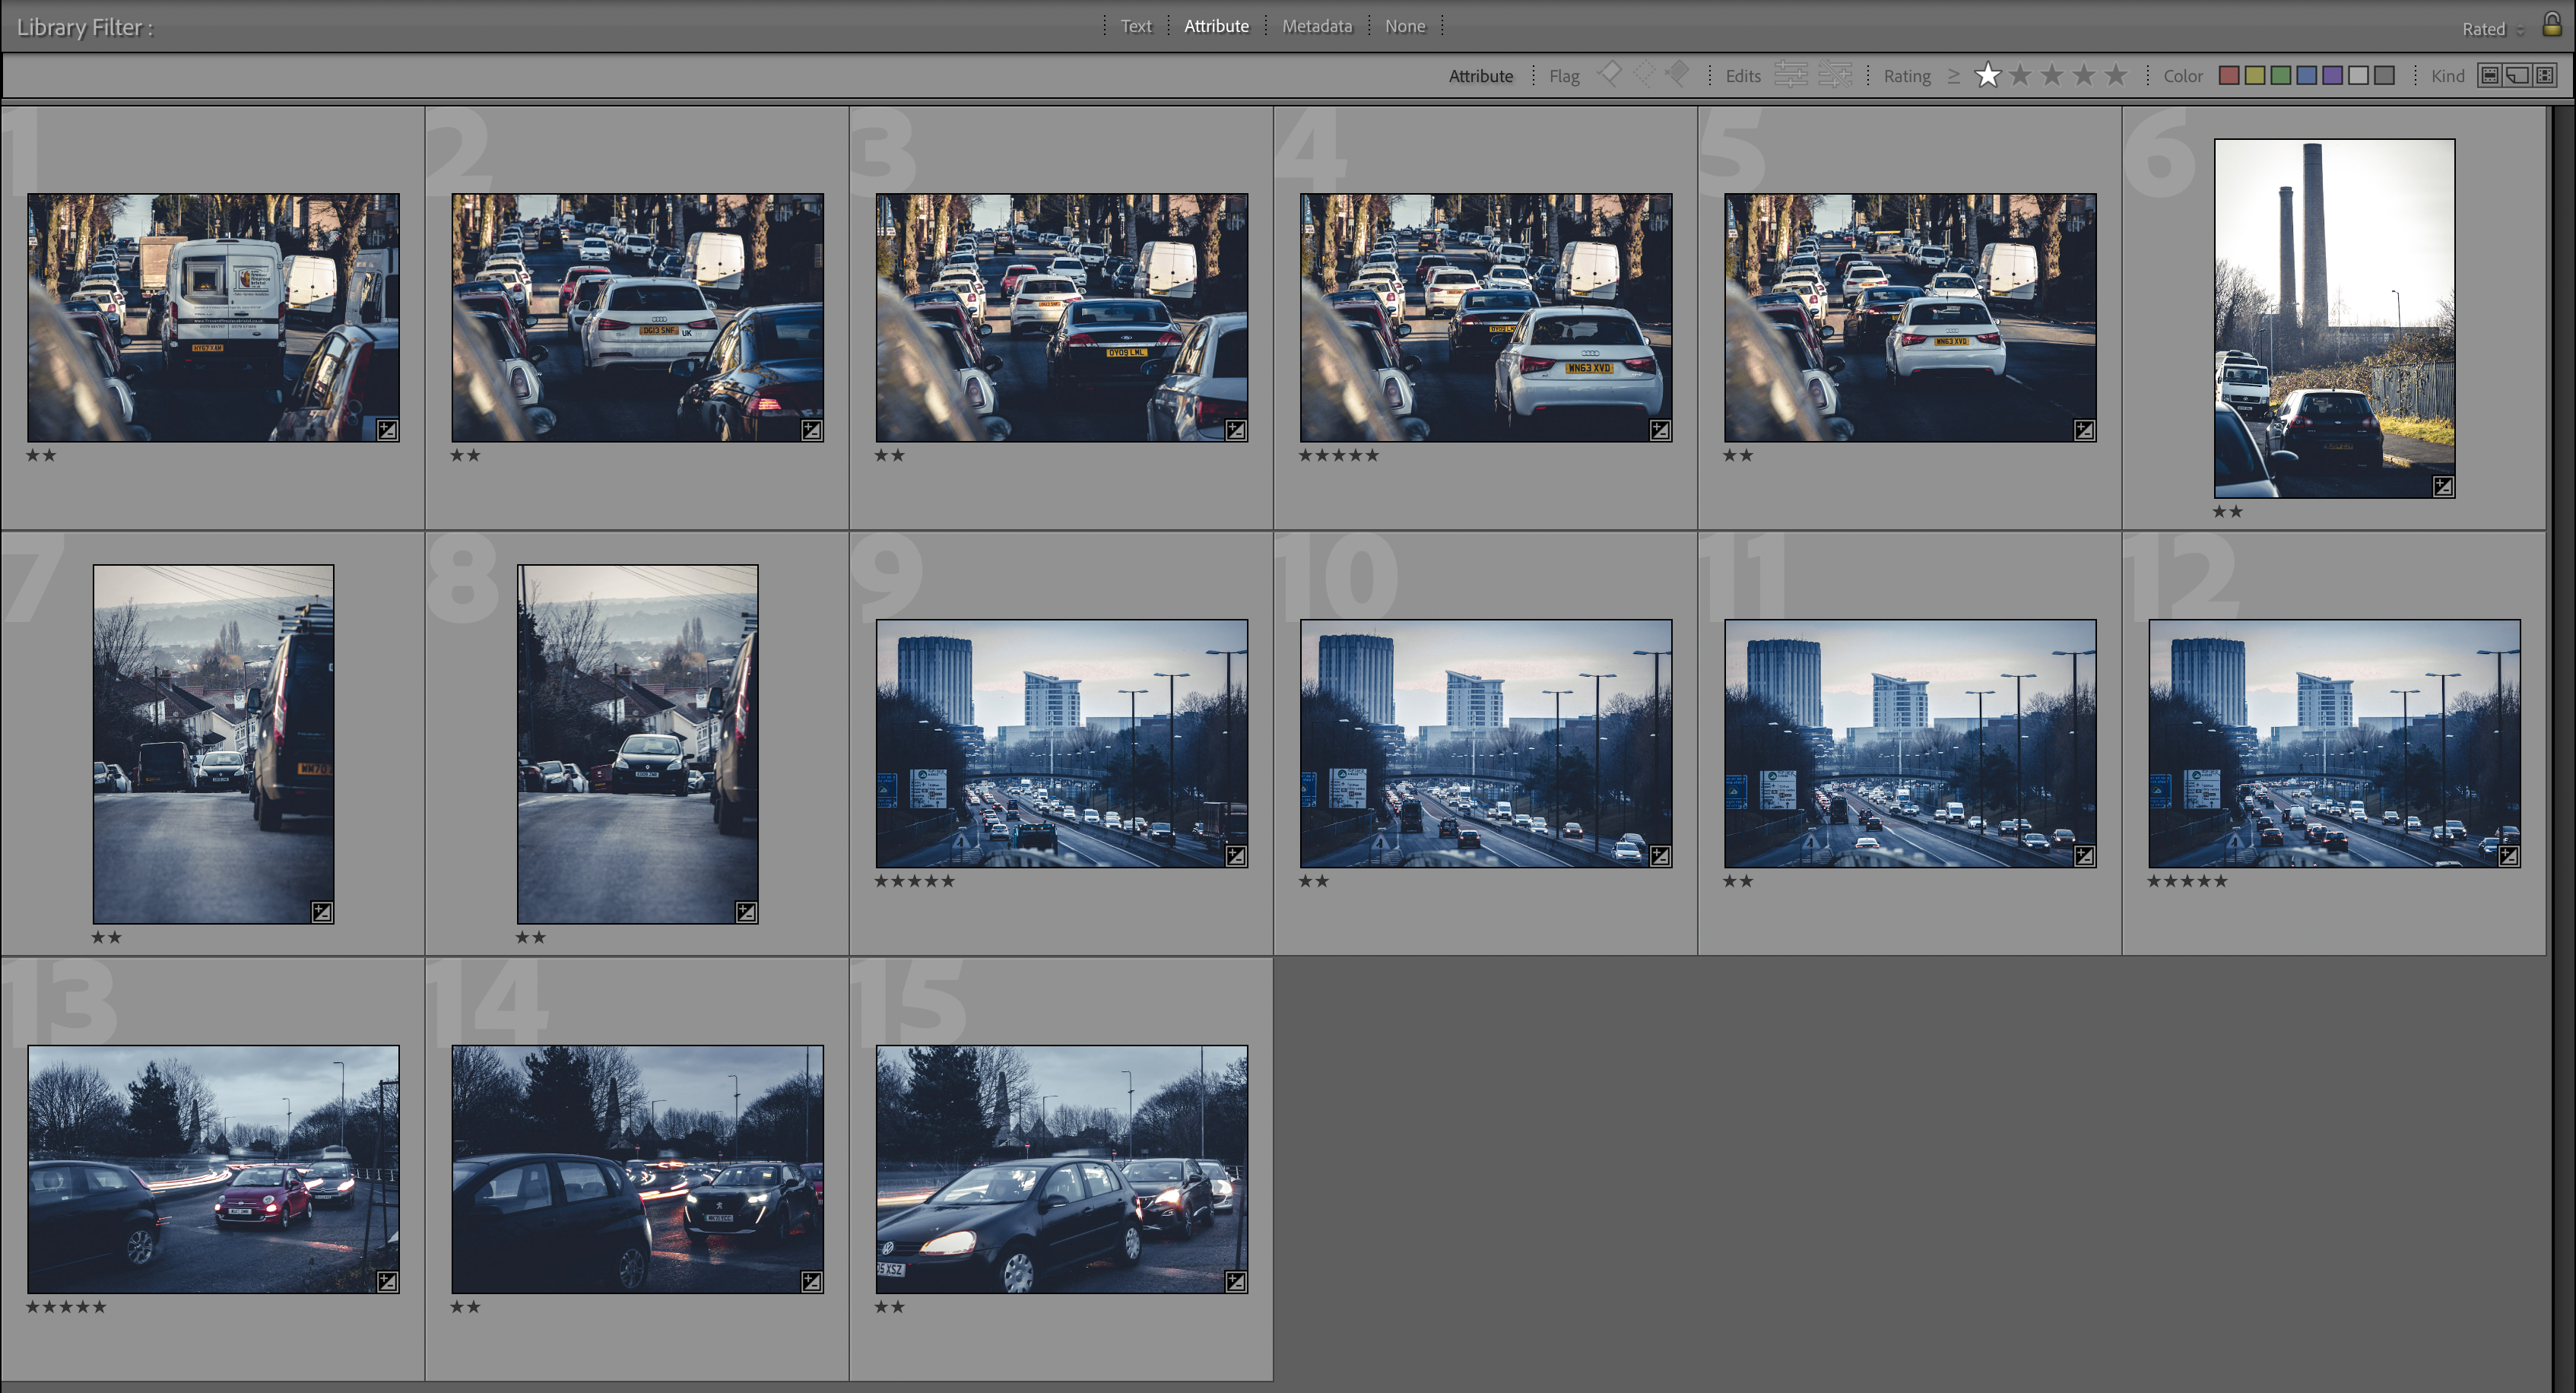Set rating filter to five stars
2576x1393 pixels.
(2115, 76)
